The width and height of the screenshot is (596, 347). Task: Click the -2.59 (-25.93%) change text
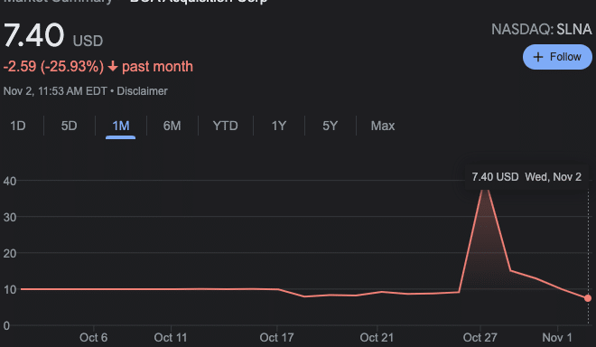[x=53, y=67]
